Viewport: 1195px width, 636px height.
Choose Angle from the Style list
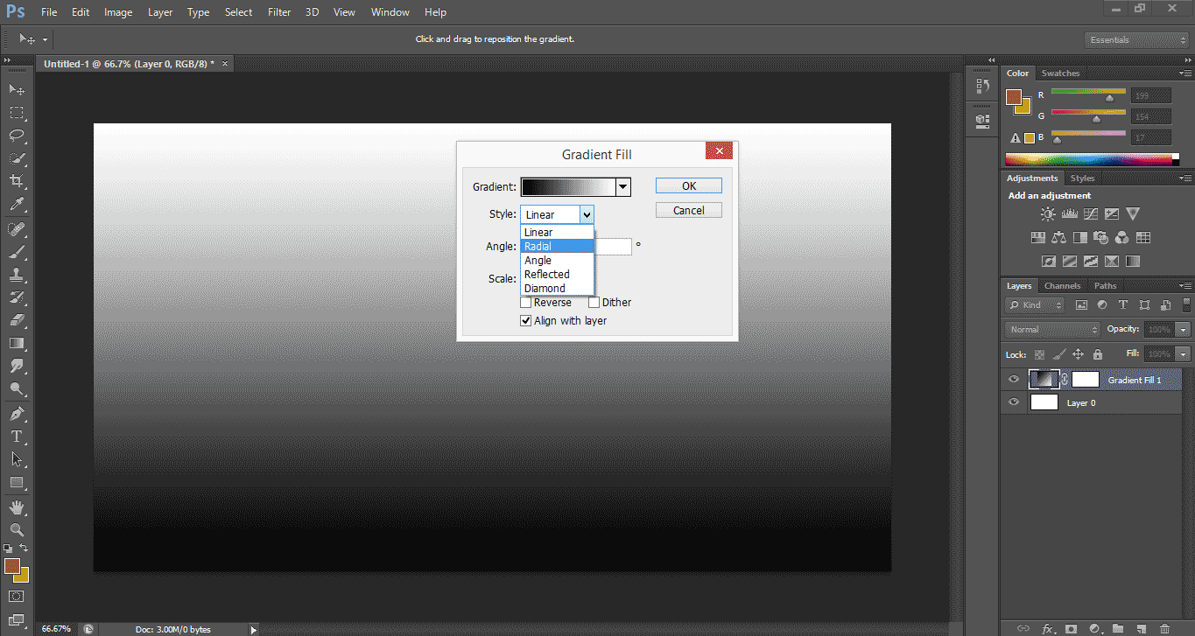558,261
